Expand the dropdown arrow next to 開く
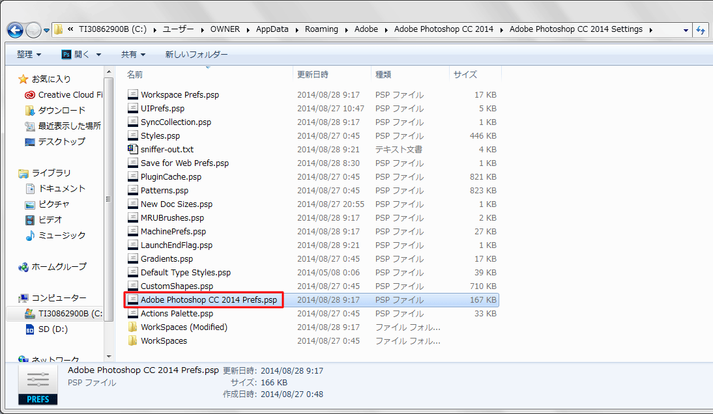The width and height of the screenshot is (713, 414). [98, 55]
